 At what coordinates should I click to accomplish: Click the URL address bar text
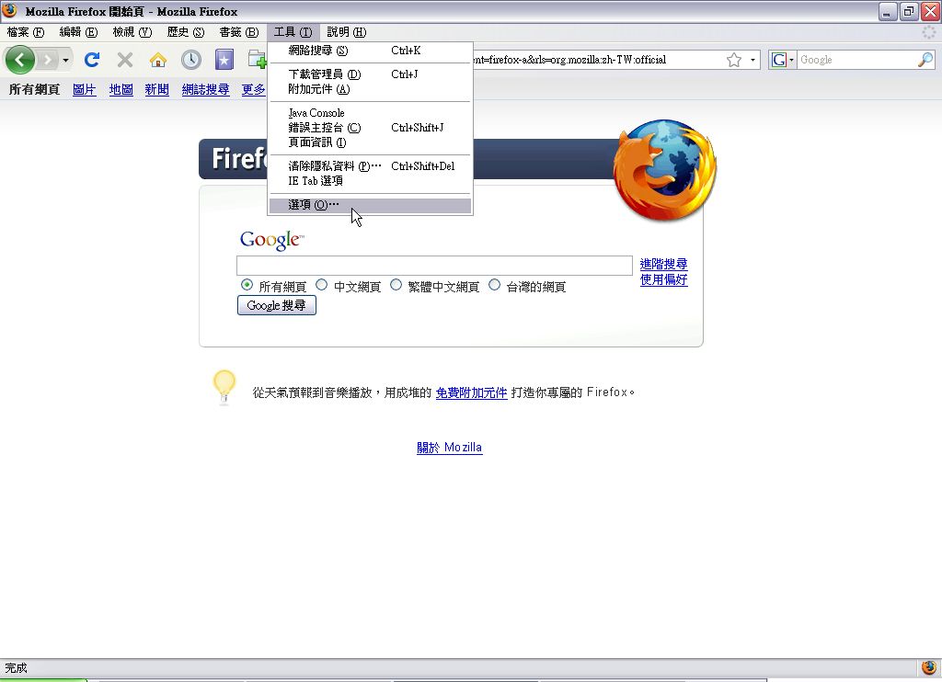coord(569,60)
